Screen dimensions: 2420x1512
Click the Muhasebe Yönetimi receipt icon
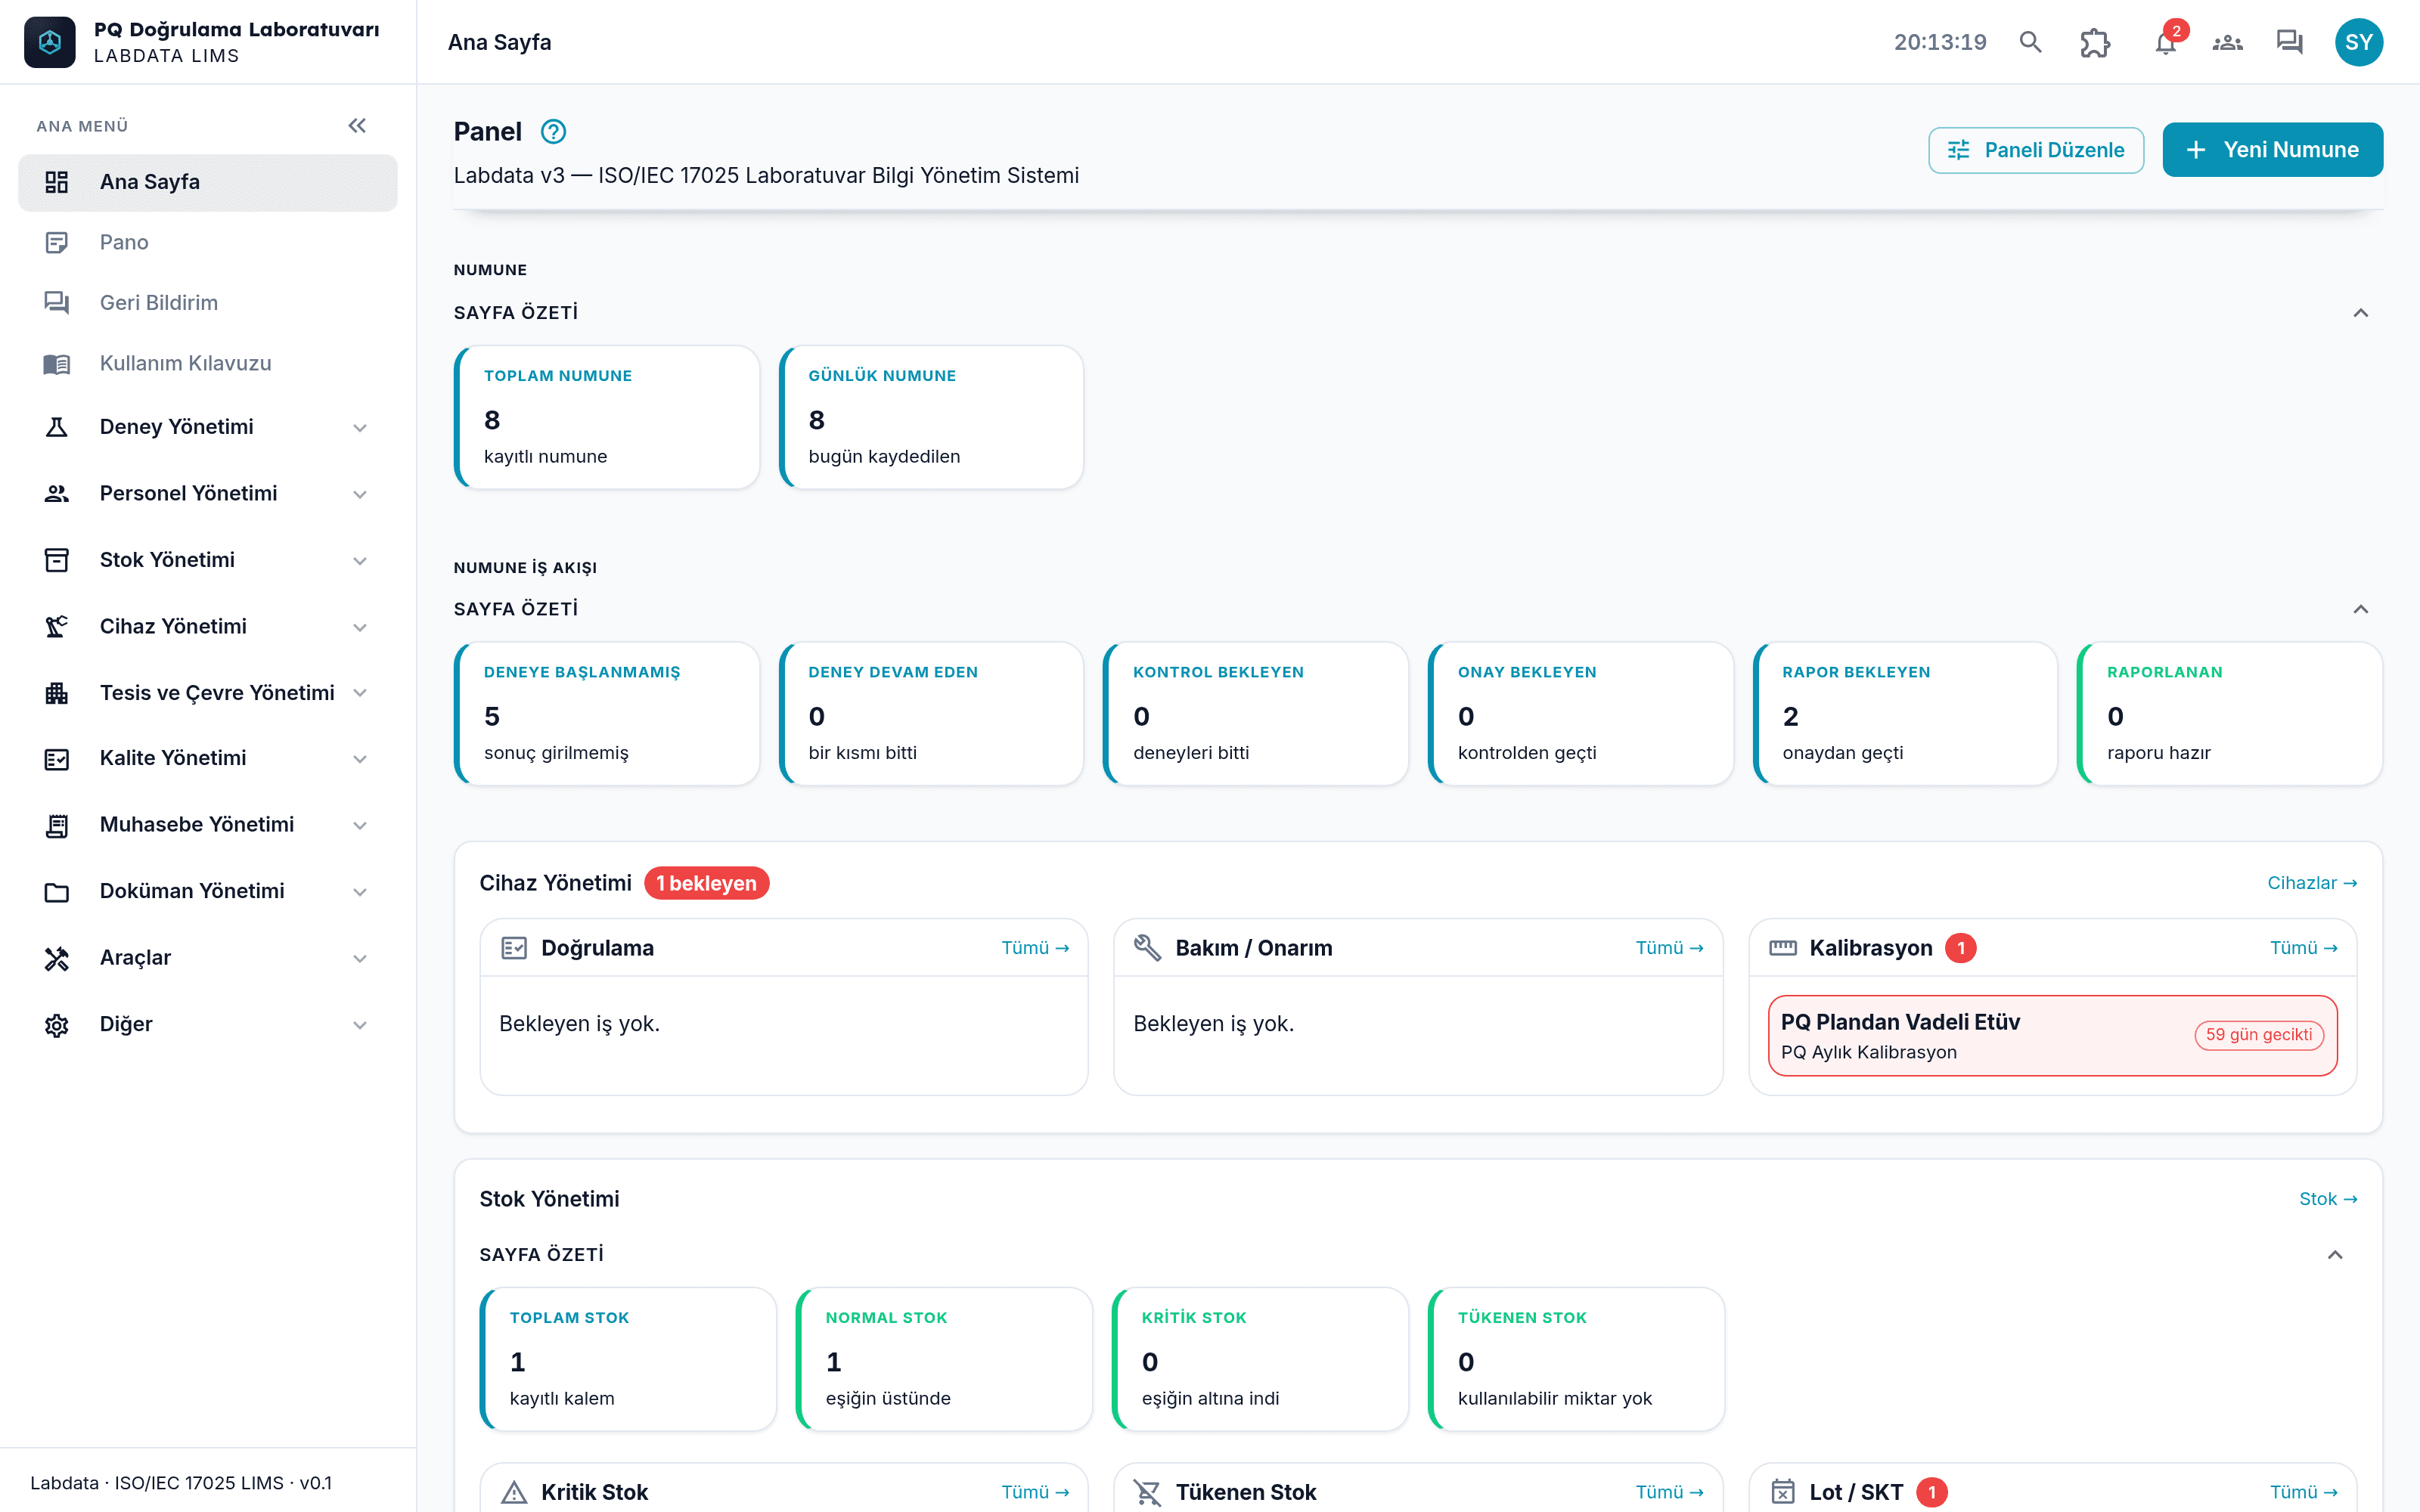click(57, 825)
